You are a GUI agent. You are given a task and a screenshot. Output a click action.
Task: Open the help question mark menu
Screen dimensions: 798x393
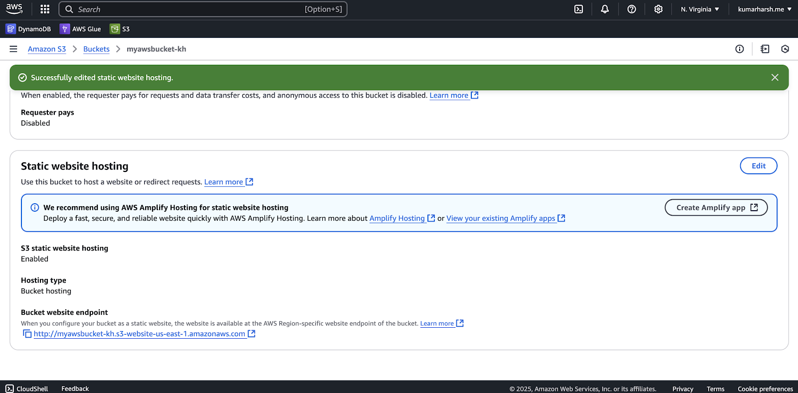(x=631, y=9)
